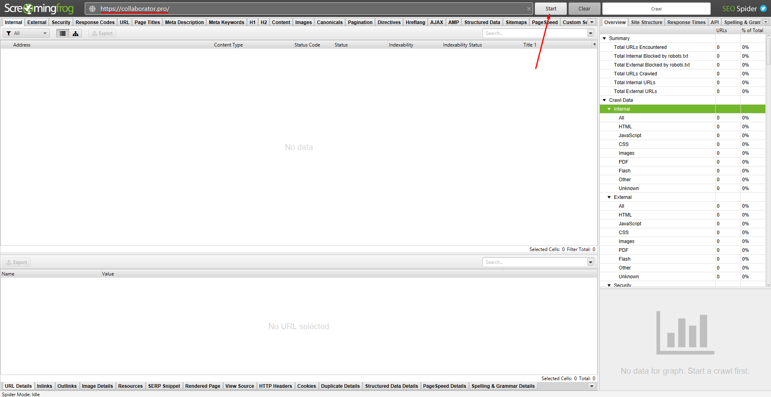Open the Twitter bird icon link
The height and width of the screenshot is (397, 771).
[x=763, y=8]
